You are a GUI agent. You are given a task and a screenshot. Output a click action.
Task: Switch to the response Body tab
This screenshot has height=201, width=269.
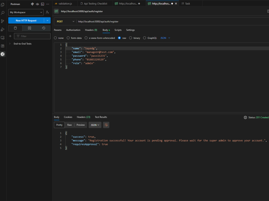56,117
